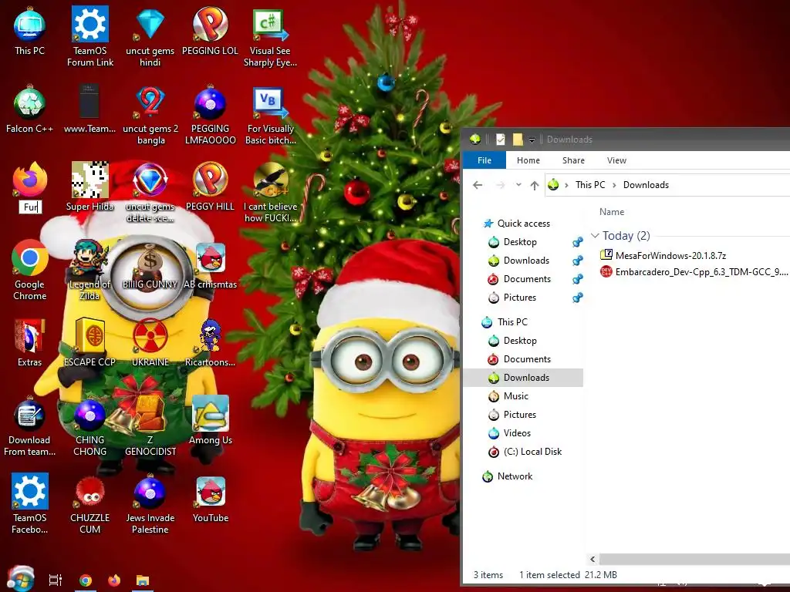Click the rename text box containing 'Fur'

coord(30,207)
